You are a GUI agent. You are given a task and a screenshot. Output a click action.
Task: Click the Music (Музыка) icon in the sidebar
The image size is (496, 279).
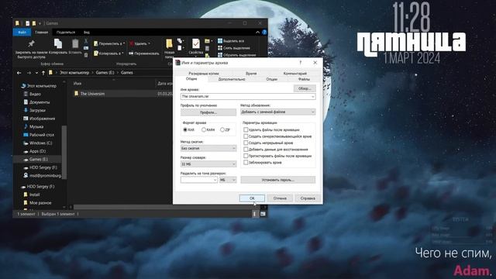(x=26, y=126)
